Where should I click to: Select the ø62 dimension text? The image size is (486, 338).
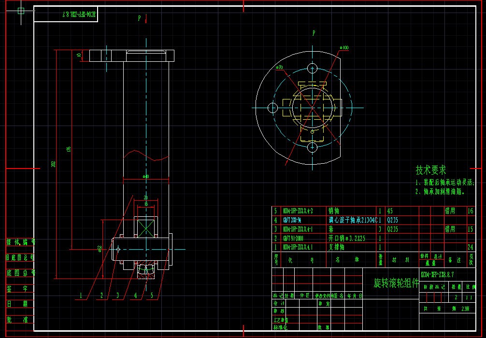(100, 249)
